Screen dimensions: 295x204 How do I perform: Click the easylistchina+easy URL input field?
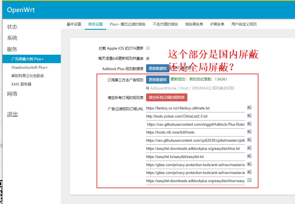click(x=195, y=180)
